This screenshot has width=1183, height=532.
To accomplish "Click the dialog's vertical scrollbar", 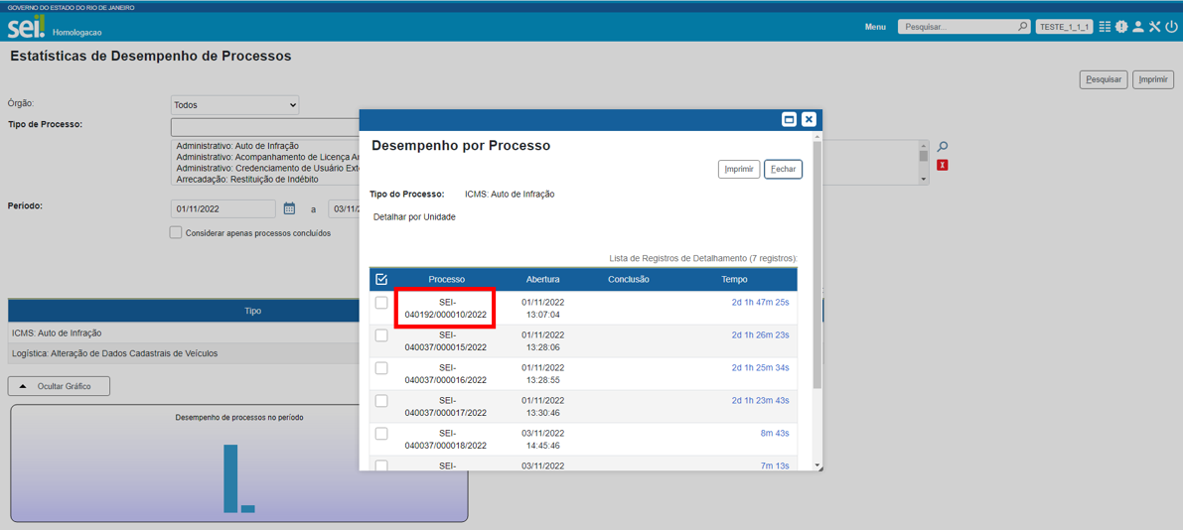I will 817,268.
